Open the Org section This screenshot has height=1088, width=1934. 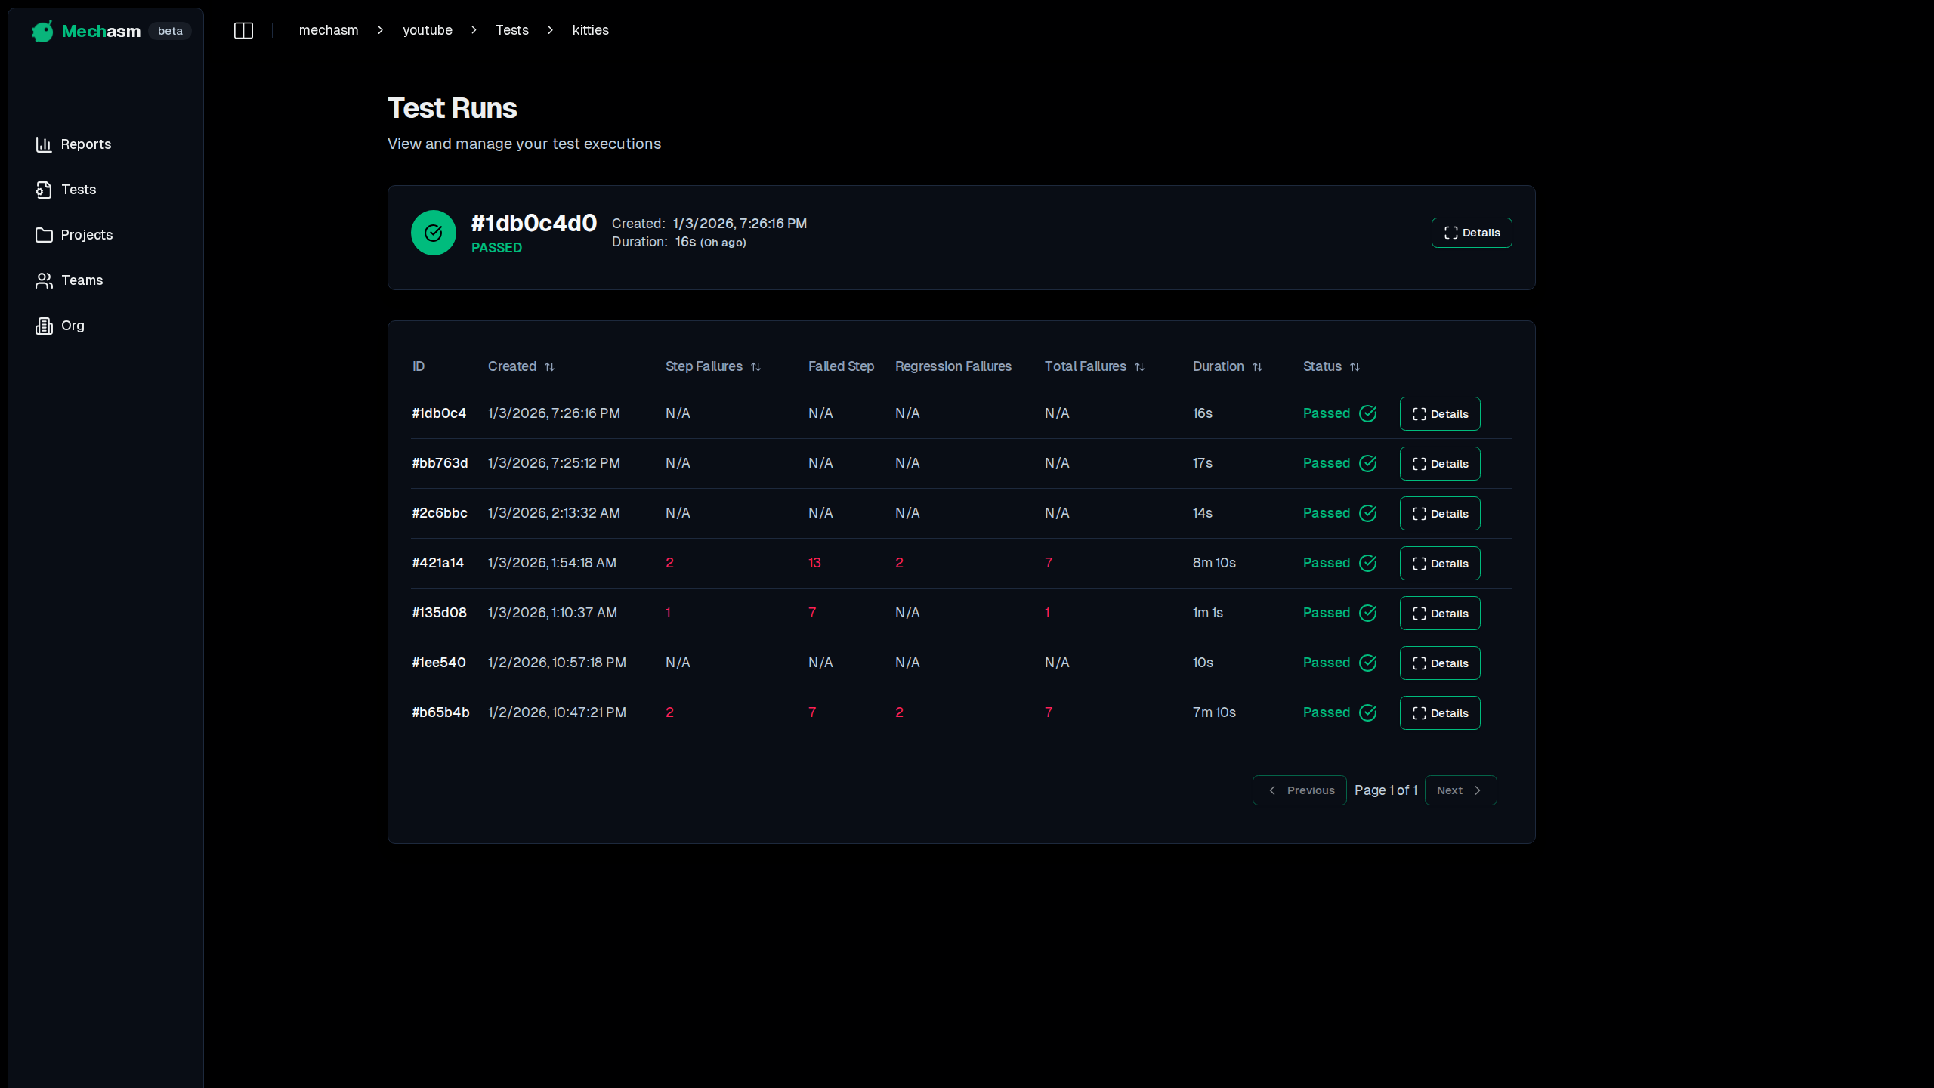[x=73, y=326]
